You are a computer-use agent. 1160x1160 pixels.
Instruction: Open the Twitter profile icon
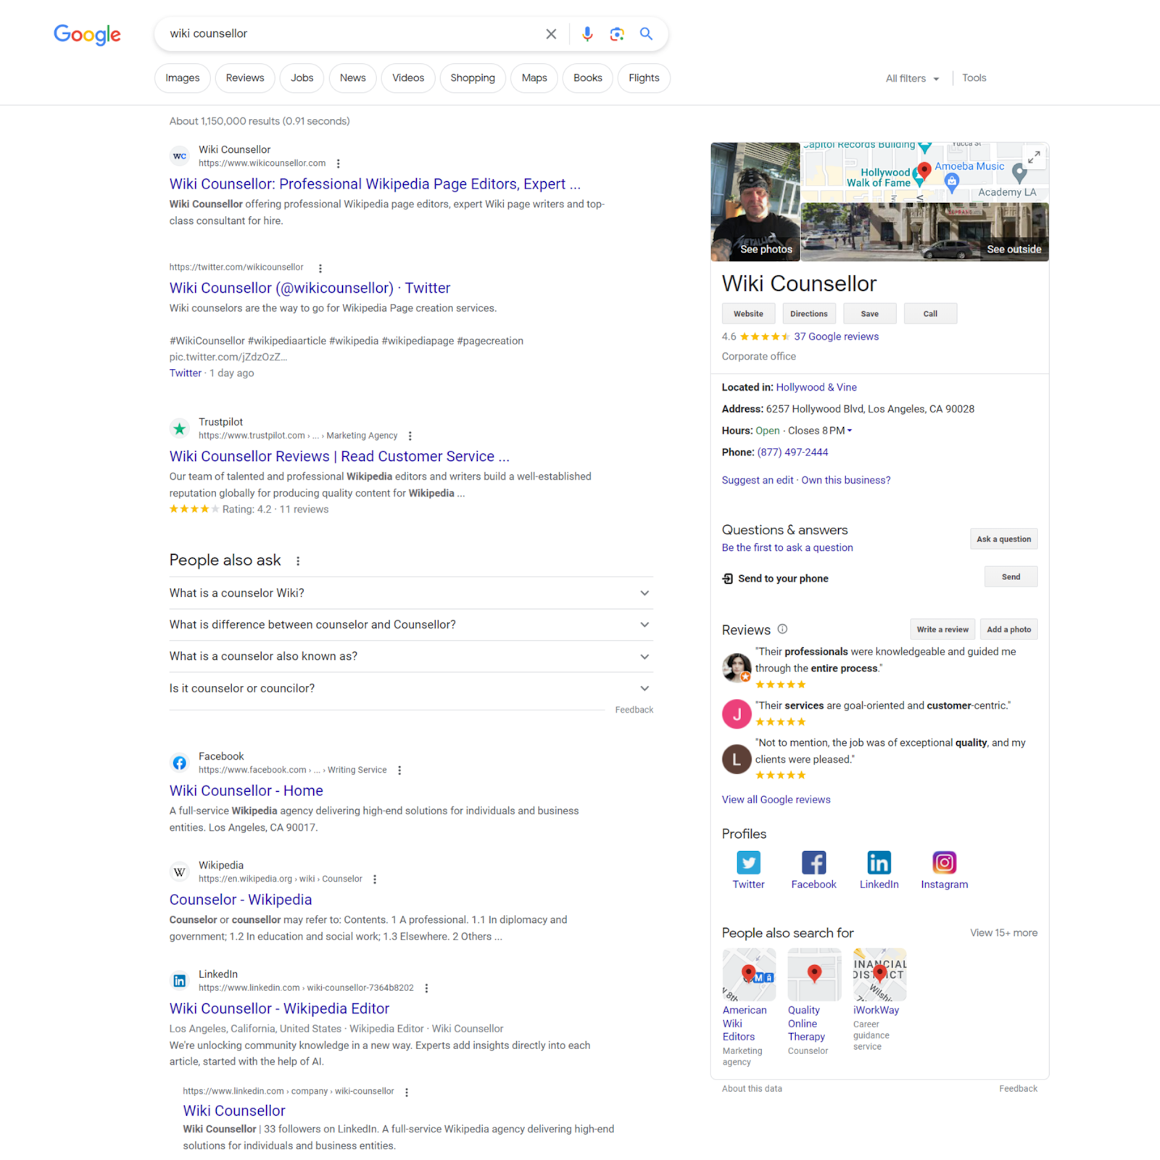[x=748, y=863]
